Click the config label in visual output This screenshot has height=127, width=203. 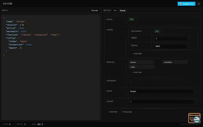pos(110,30)
